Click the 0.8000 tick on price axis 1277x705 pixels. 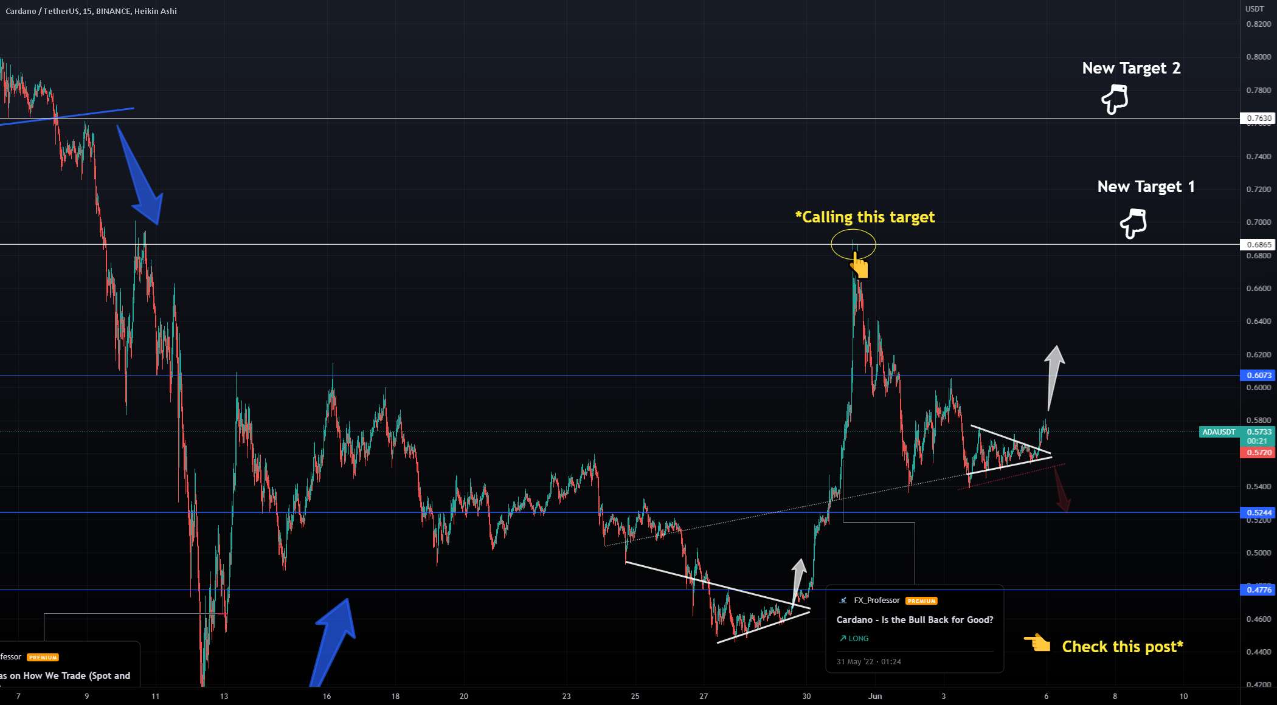1258,57
